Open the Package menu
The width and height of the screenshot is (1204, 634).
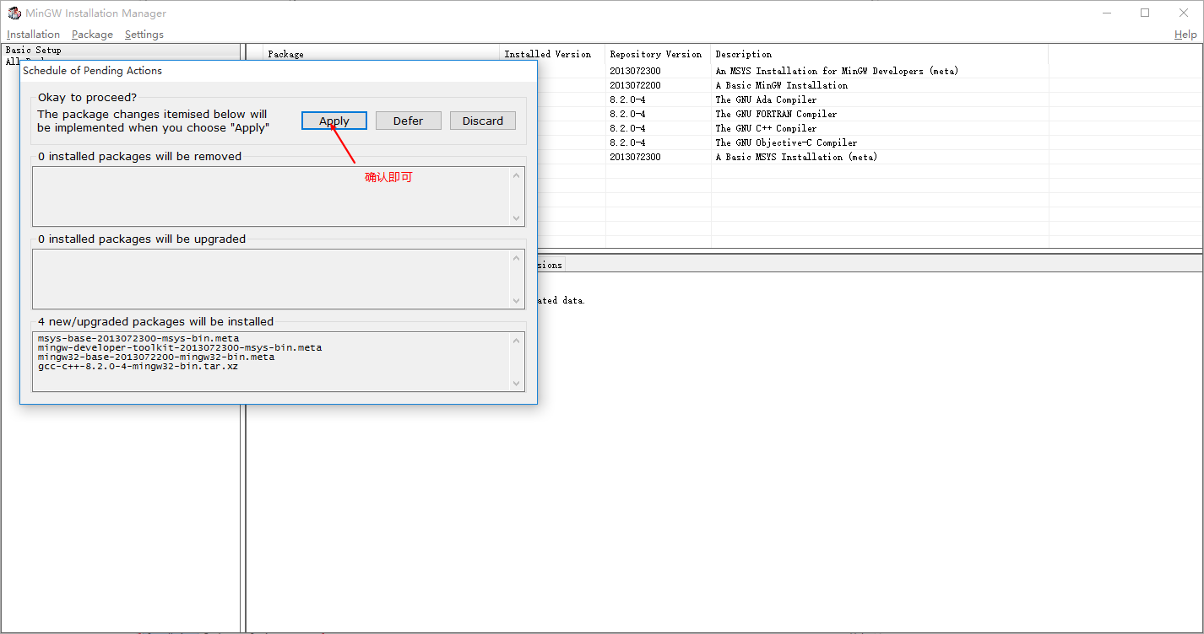(x=92, y=35)
